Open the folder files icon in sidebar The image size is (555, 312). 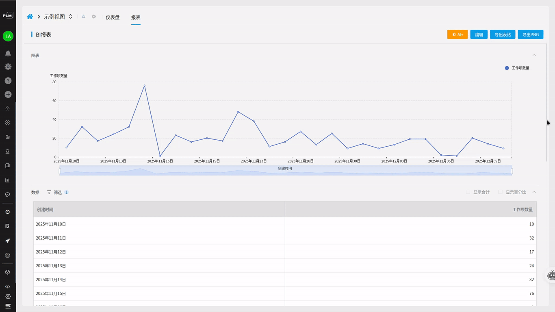click(x=7, y=137)
